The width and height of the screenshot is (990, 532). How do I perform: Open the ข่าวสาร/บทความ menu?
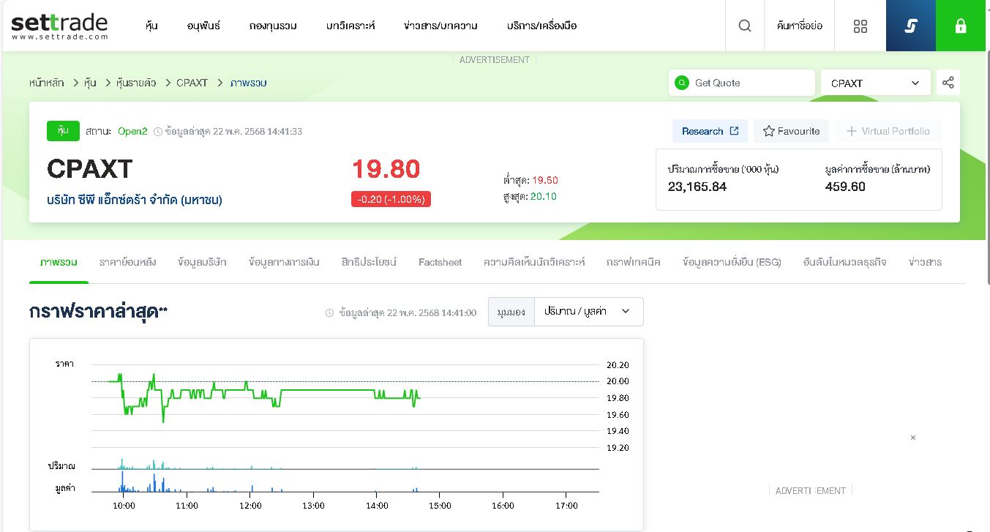tap(440, 26)
